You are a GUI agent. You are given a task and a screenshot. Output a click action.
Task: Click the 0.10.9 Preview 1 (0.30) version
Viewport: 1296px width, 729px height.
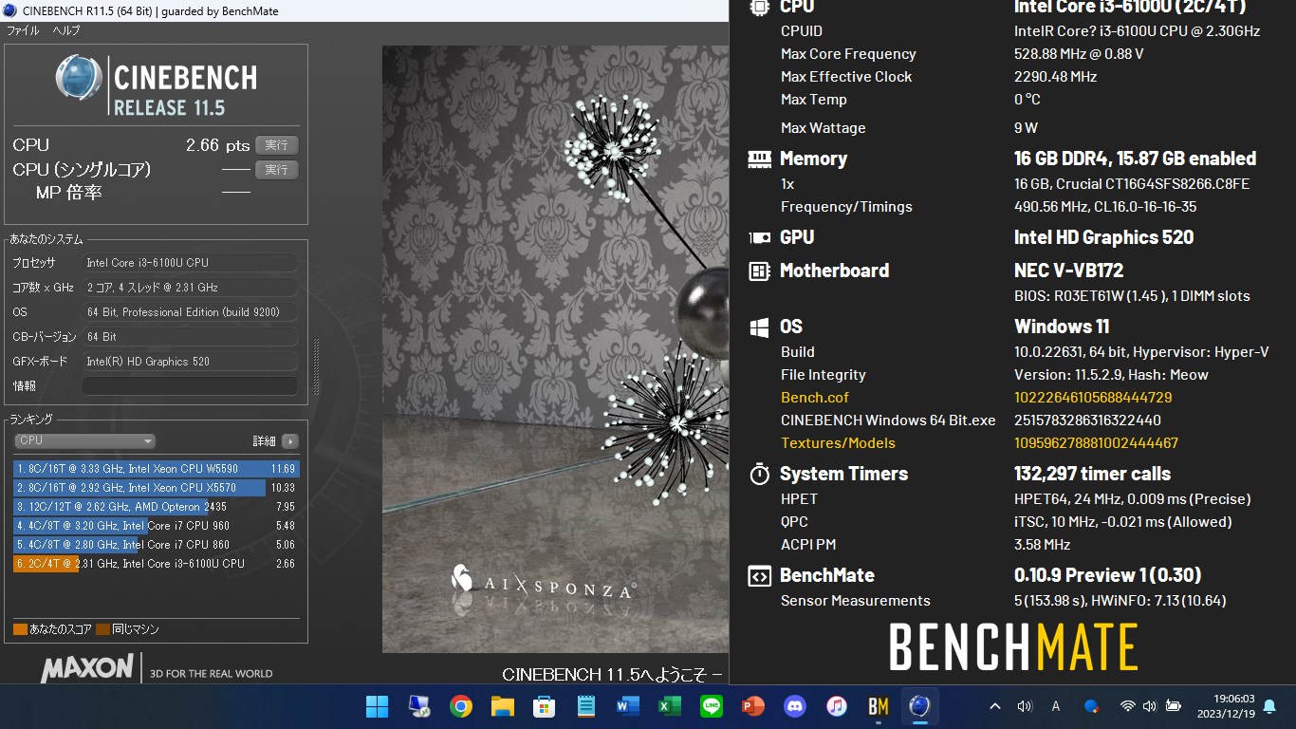[1108, 575]
